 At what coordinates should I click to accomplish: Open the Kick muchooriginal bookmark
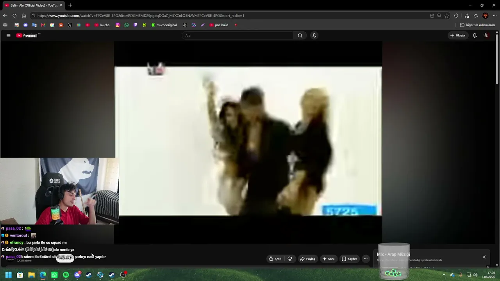[164, 25]
